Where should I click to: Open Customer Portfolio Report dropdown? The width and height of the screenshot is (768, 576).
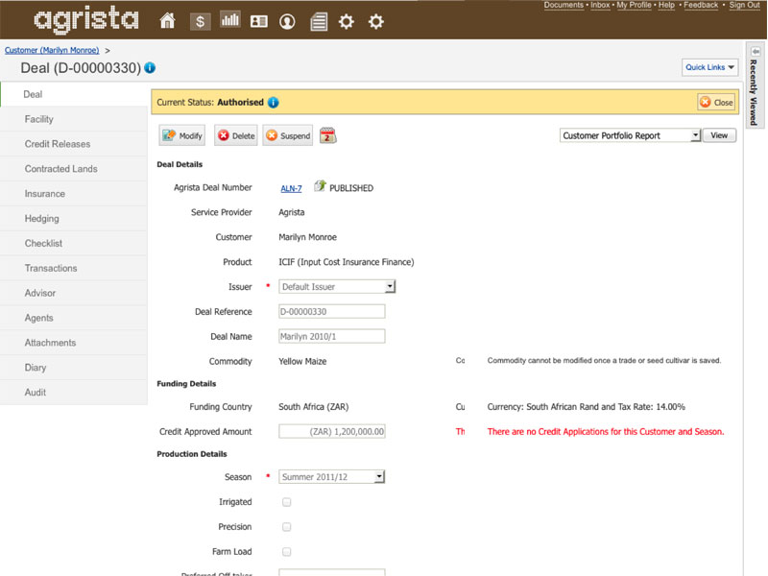point(630,135)
